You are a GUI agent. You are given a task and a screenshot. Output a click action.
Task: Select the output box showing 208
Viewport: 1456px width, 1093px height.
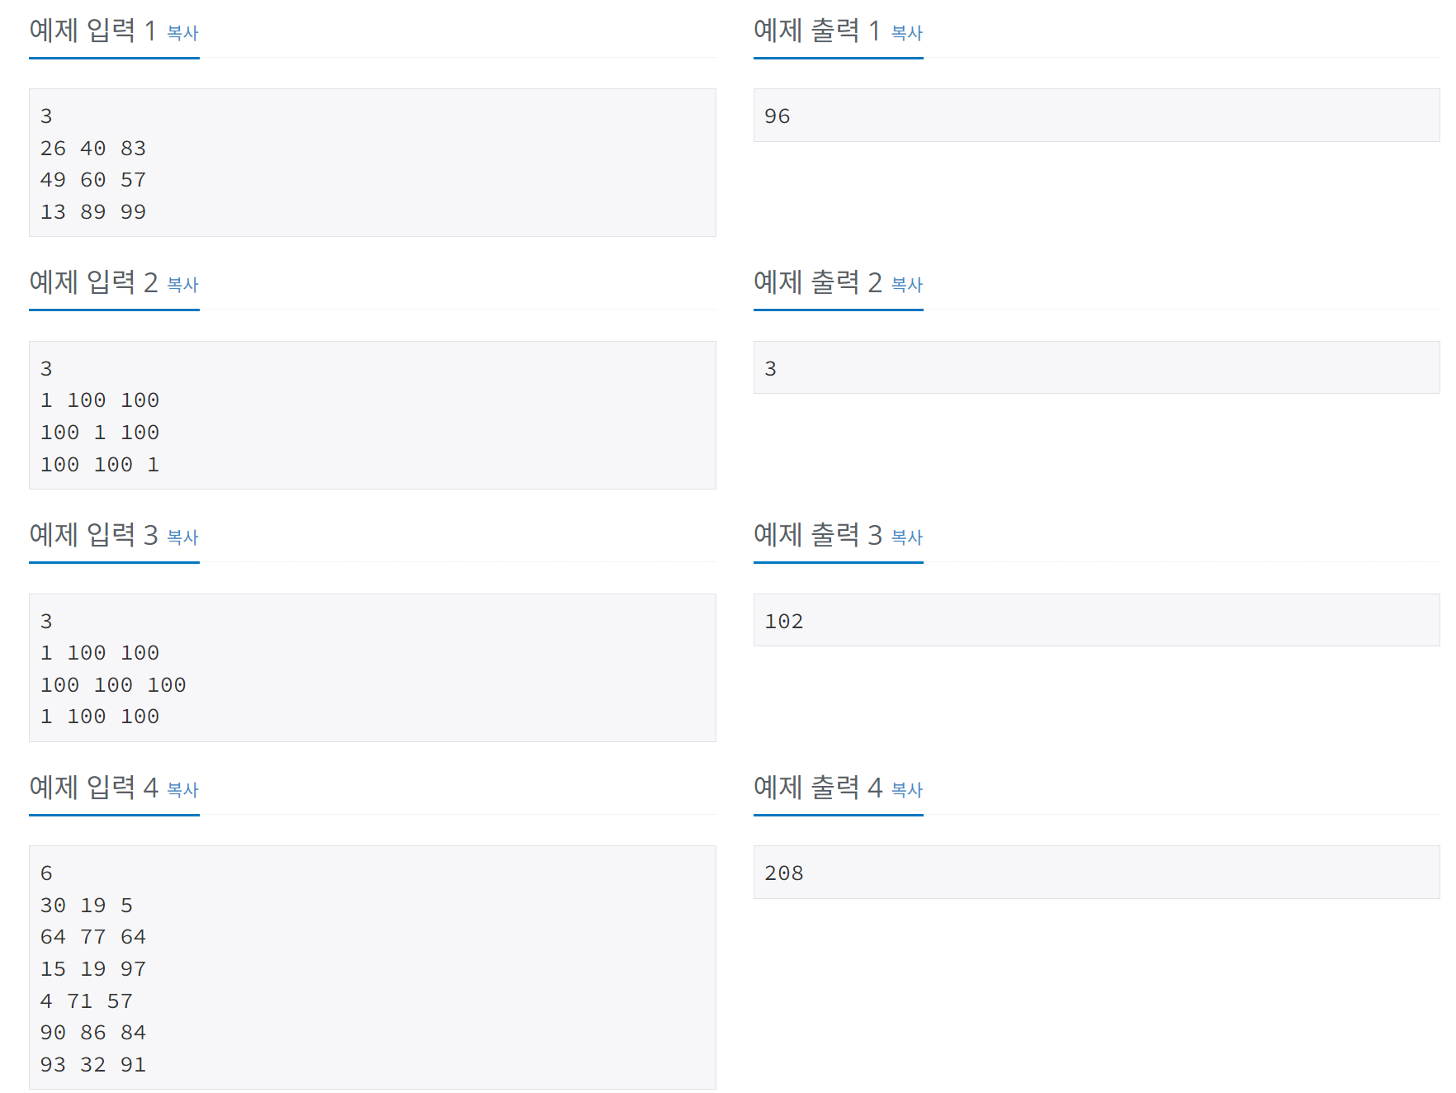click(1096, 873)
